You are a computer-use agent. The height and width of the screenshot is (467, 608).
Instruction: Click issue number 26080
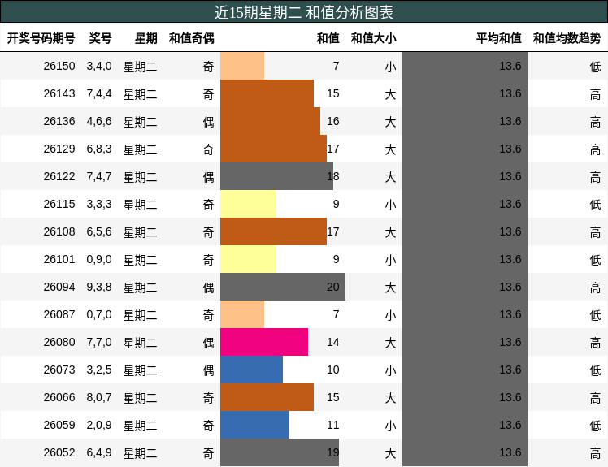pyautogui.click(x=59, y=342)
